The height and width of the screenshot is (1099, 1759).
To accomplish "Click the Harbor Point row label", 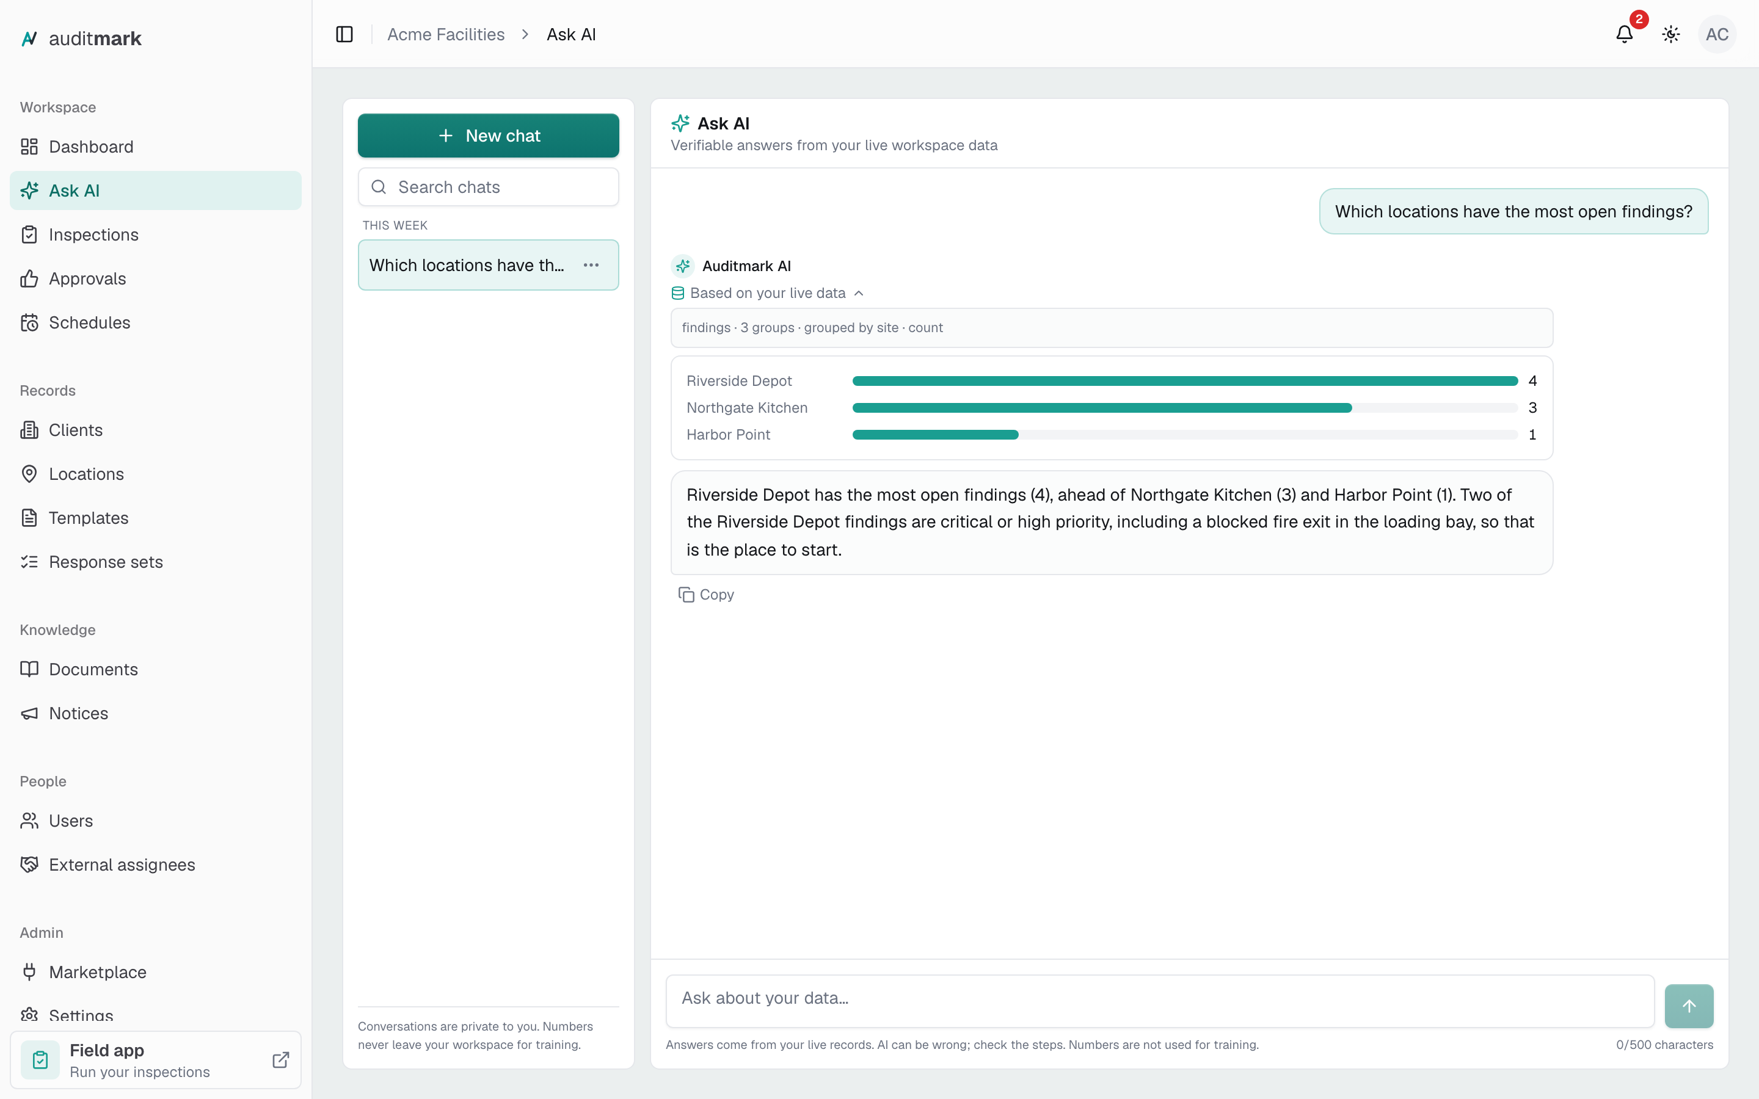I will (x=727, y=435).
